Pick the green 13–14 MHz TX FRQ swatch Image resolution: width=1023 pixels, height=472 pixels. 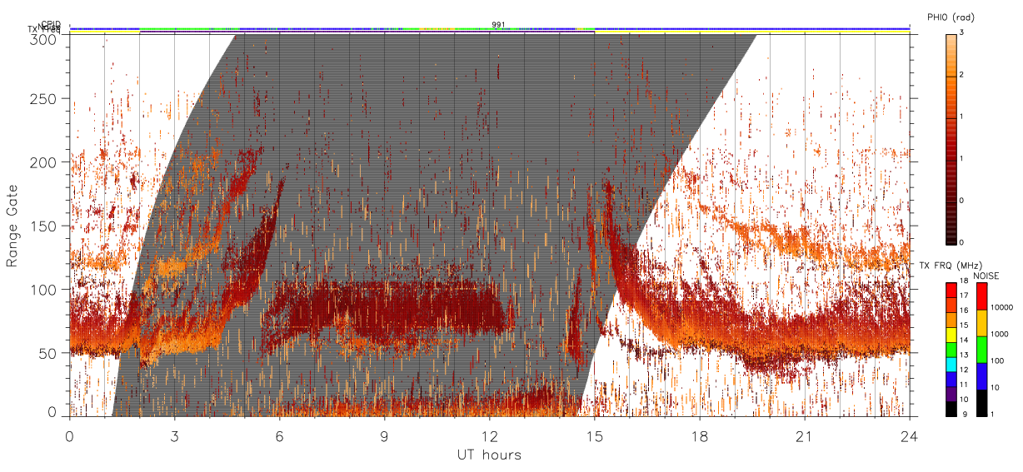pos(951,348)
